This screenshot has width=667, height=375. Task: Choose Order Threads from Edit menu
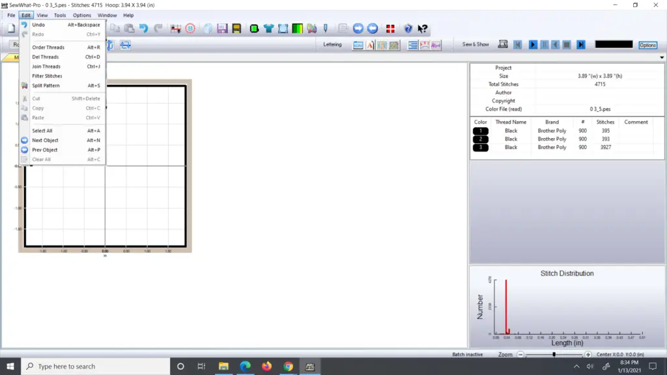coord(48,48)
